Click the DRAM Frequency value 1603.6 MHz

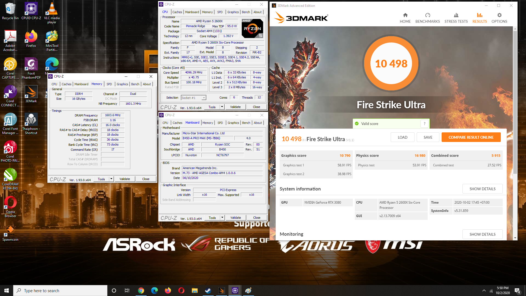pyautogui.click(x=113, y=115)
